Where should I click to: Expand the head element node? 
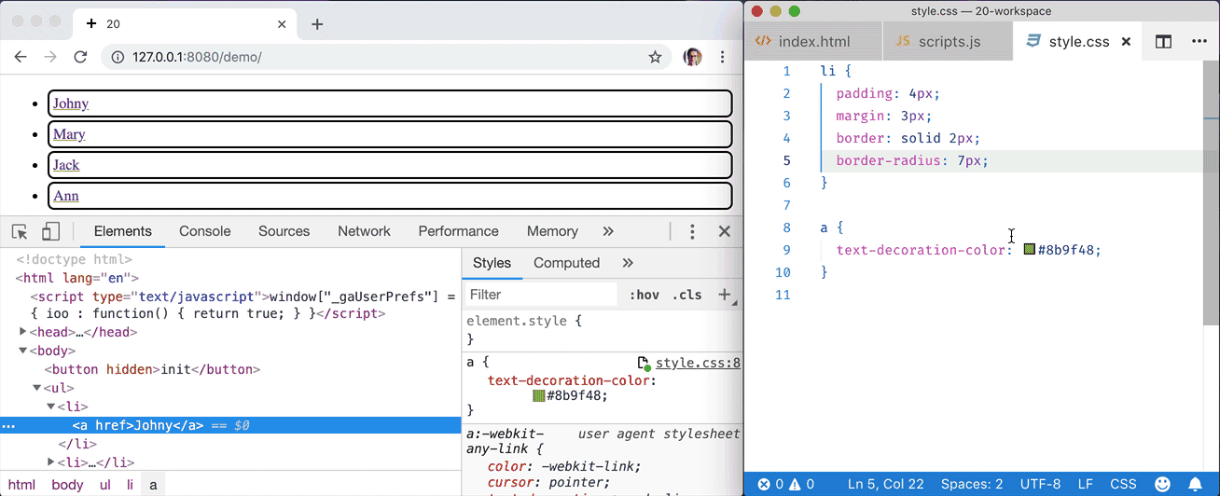(23, 332)
